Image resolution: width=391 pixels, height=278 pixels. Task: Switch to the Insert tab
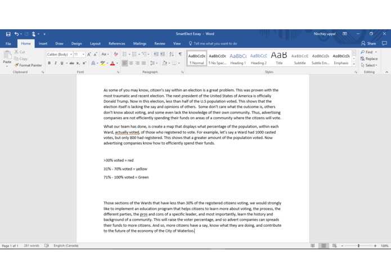tap(43, 44)
